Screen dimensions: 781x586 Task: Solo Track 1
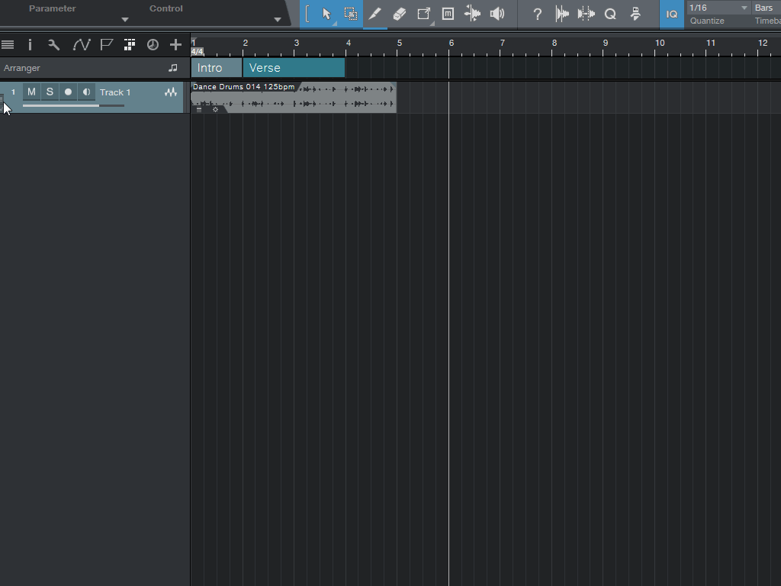click(x=50, y=92)
